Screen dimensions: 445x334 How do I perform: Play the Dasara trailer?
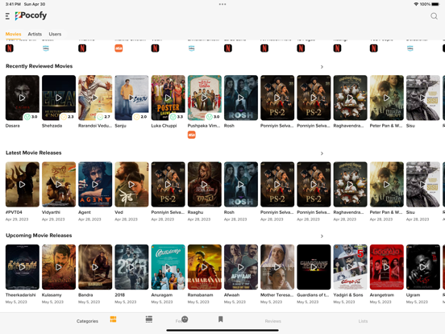tap(22, 98)
